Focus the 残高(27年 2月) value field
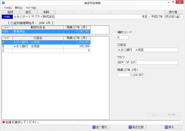Screen dimensions: 185x131 [131, 75]
